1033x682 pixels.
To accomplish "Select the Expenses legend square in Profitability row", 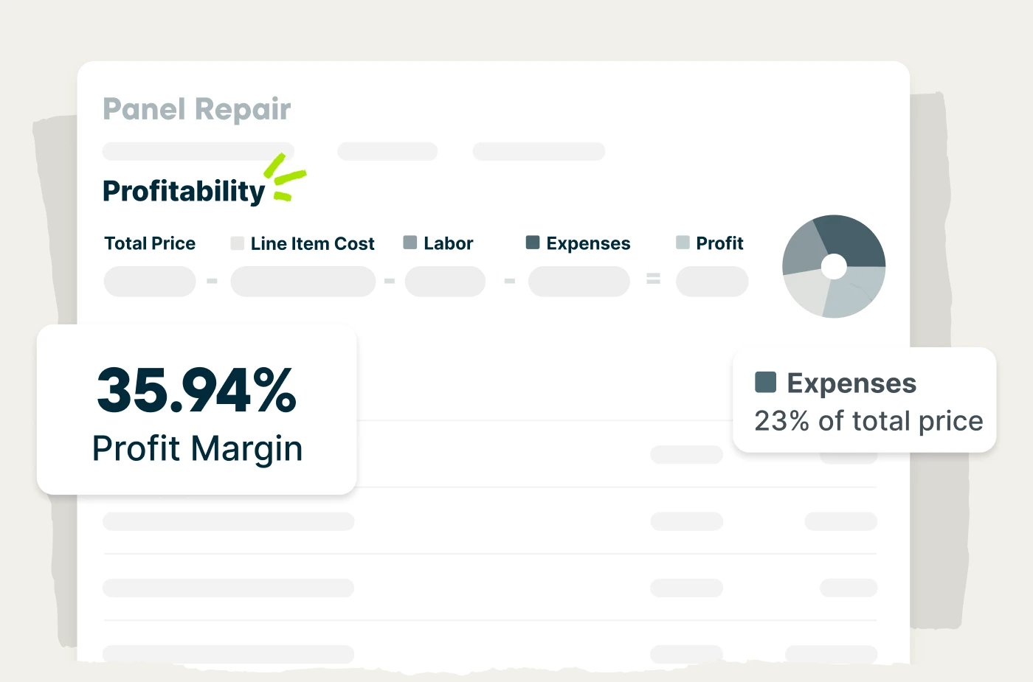I will (533, 243).
